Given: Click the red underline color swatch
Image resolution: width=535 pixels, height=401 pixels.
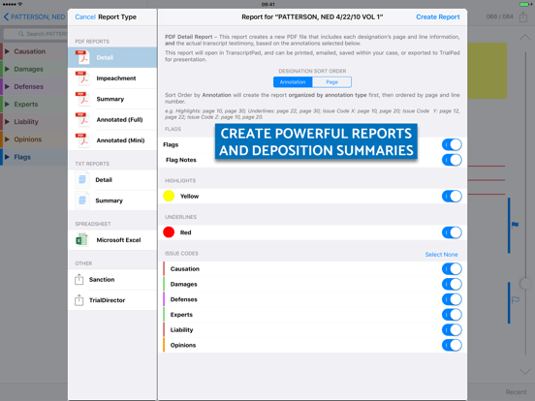Looking at the screenshot, I should [x=169, y=232].
